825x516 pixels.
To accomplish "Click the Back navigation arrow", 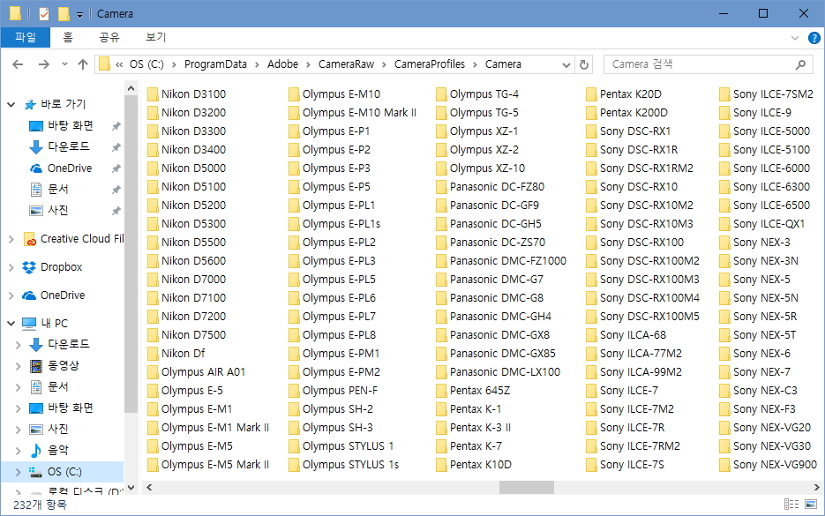I will (x=18, y=64).
